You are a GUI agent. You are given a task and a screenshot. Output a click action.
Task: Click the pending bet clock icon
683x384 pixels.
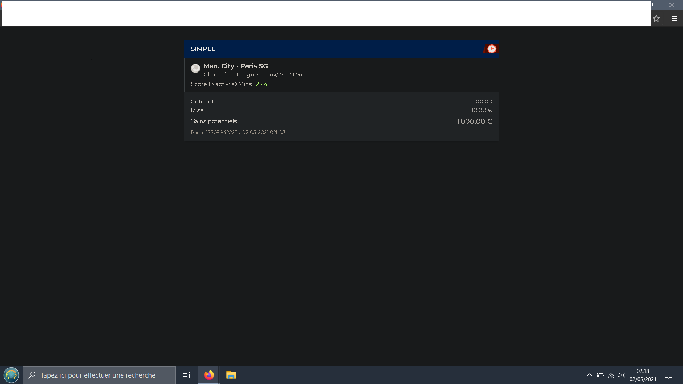(x=492, y=49)
